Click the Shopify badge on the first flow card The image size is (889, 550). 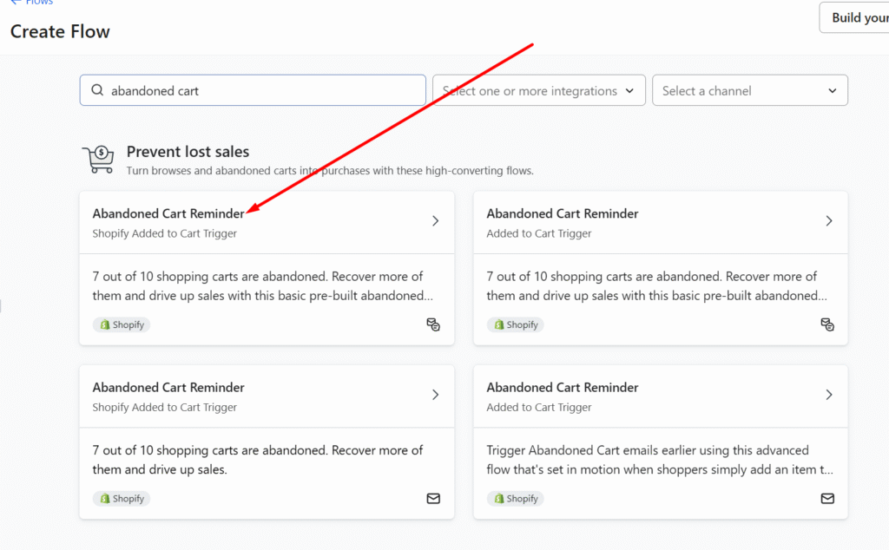(122, 324)
